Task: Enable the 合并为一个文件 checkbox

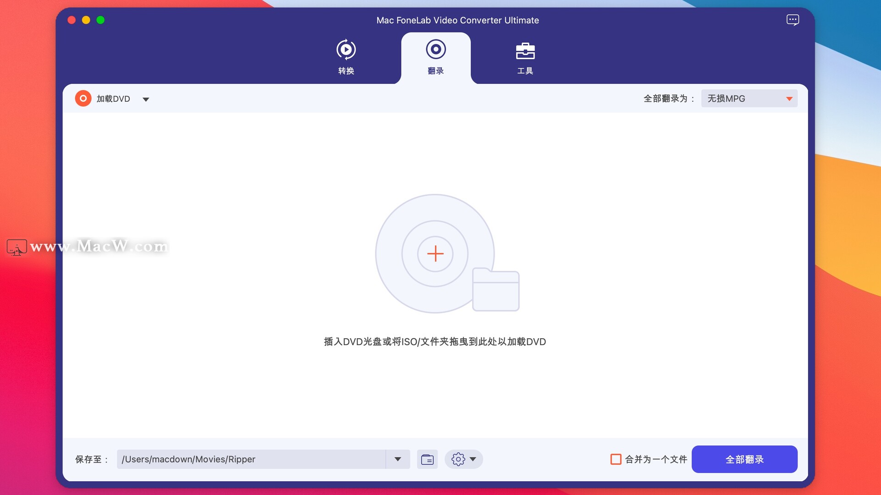Action: (x=616, y=459)
